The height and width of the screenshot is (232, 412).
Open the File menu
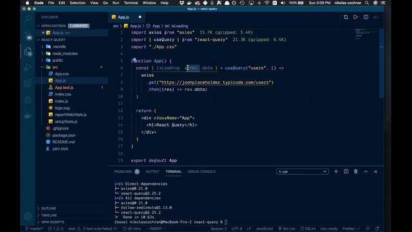pyautogui.click(x=51, y=3)
